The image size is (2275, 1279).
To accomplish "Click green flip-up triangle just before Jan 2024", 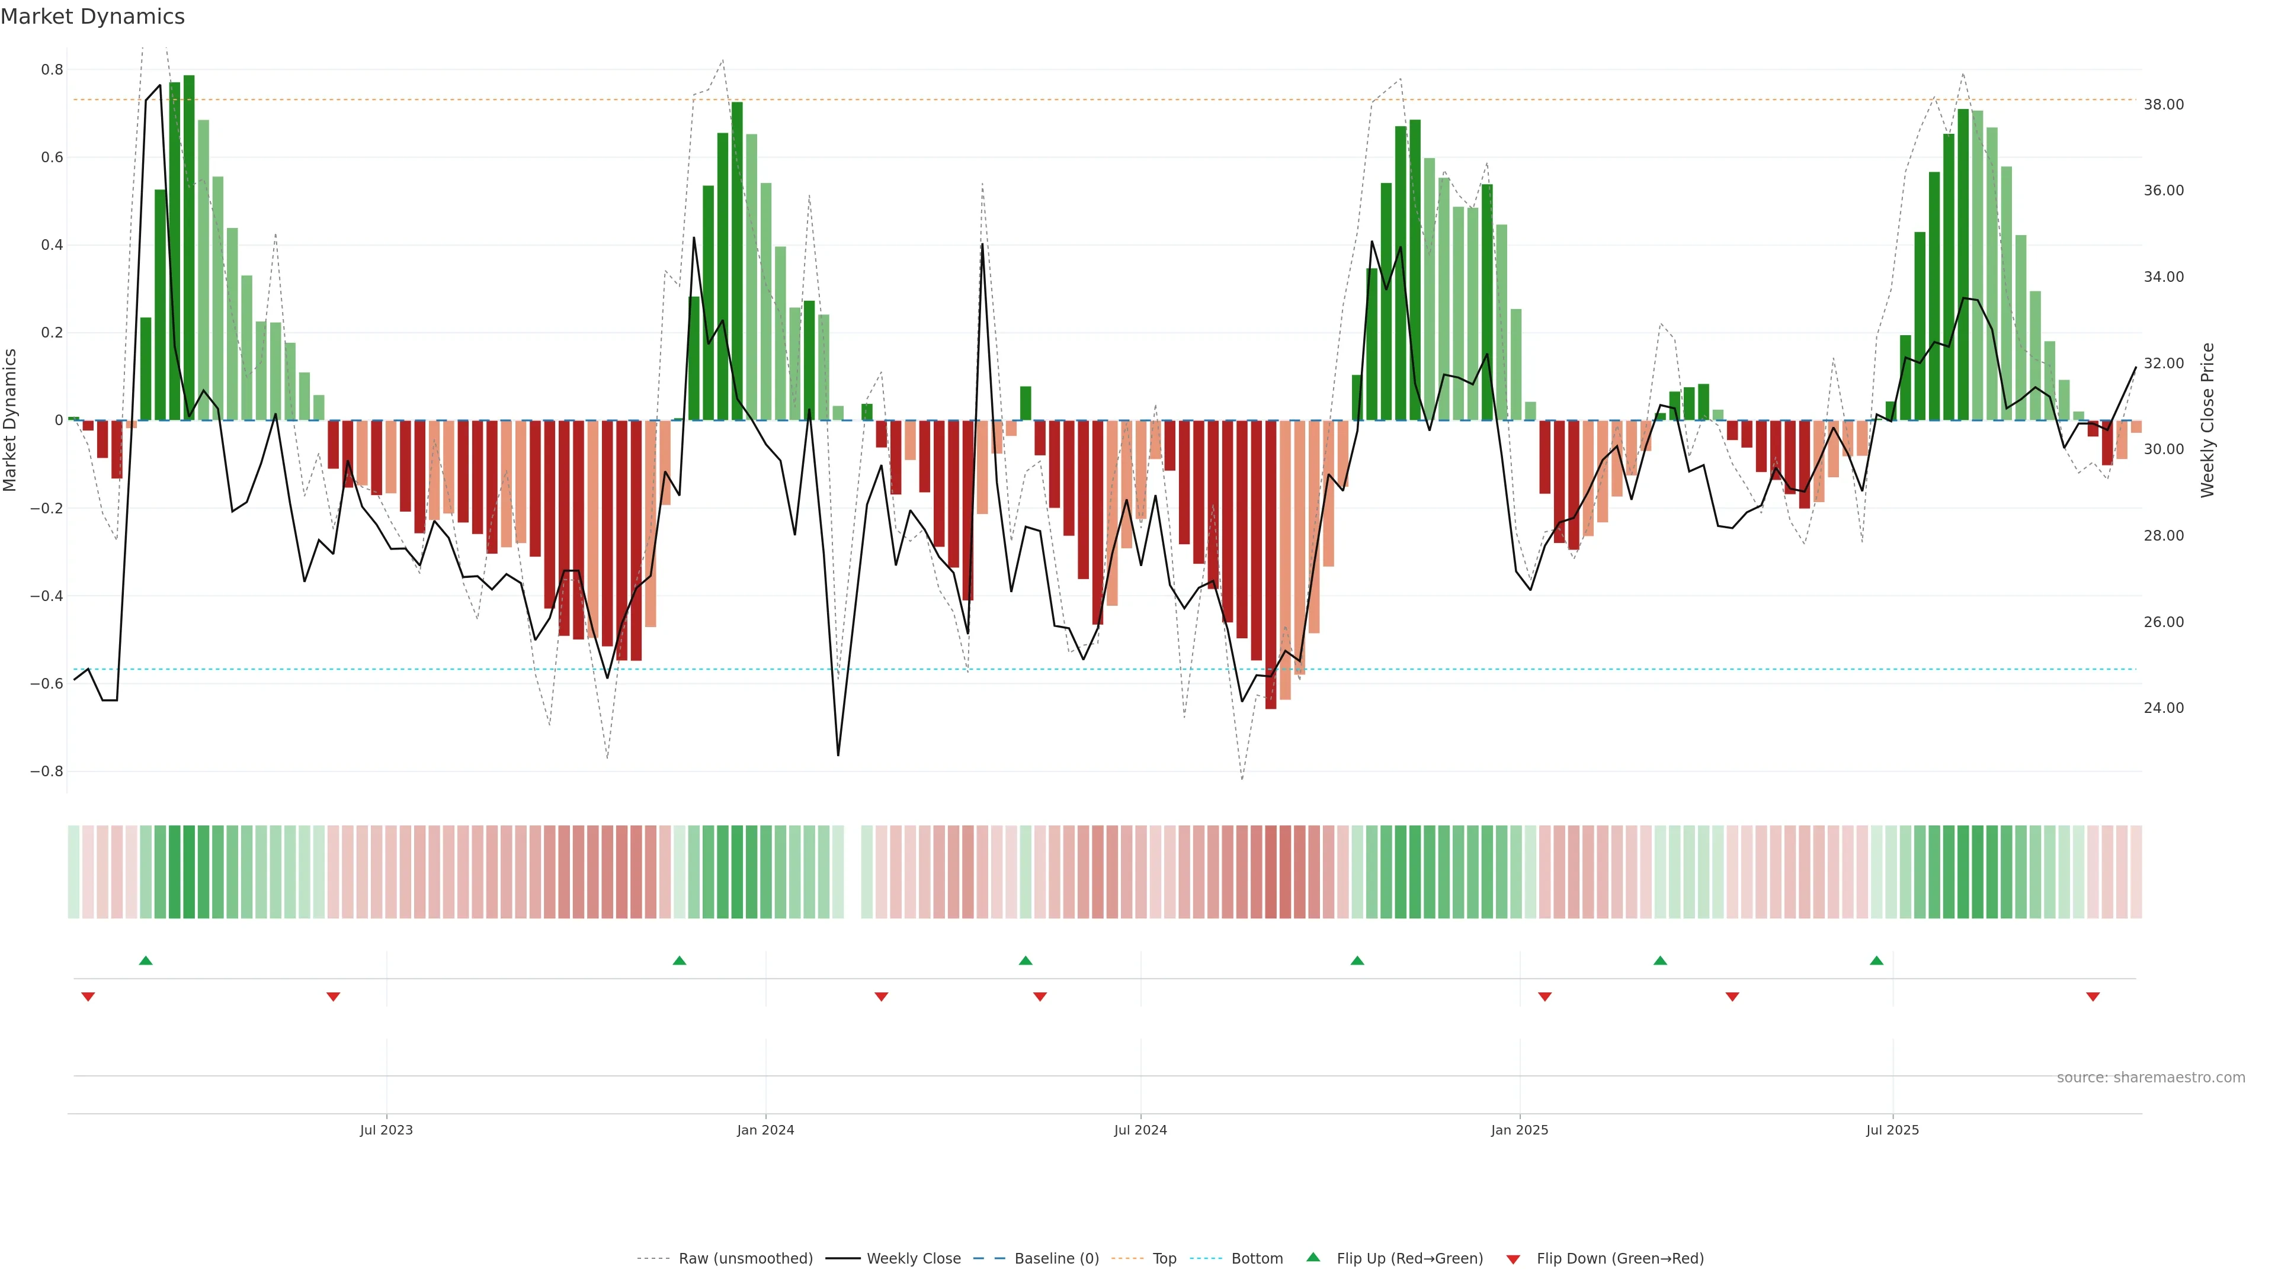I will click(x=679, y=960).
